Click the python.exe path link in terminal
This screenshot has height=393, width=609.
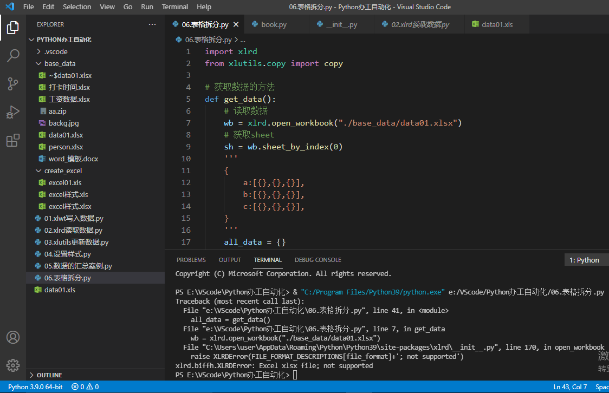(373, 292)
